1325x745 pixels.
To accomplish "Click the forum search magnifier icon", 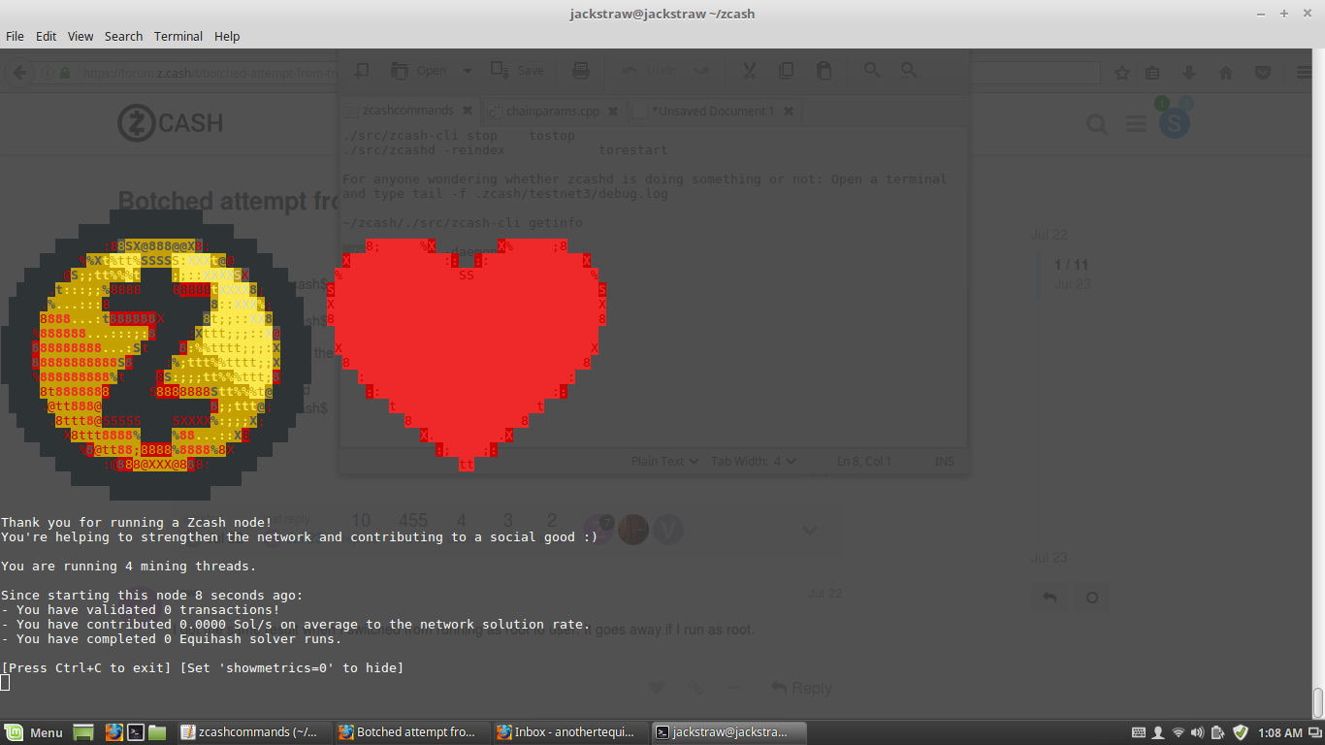I will coord(1097,123).
